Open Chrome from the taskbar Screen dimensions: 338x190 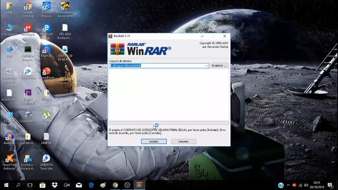[x=115, y=185]
